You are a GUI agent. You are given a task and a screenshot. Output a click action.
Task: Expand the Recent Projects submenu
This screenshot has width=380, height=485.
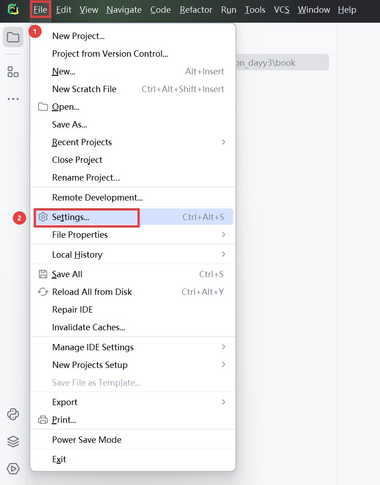pos(223,142)
